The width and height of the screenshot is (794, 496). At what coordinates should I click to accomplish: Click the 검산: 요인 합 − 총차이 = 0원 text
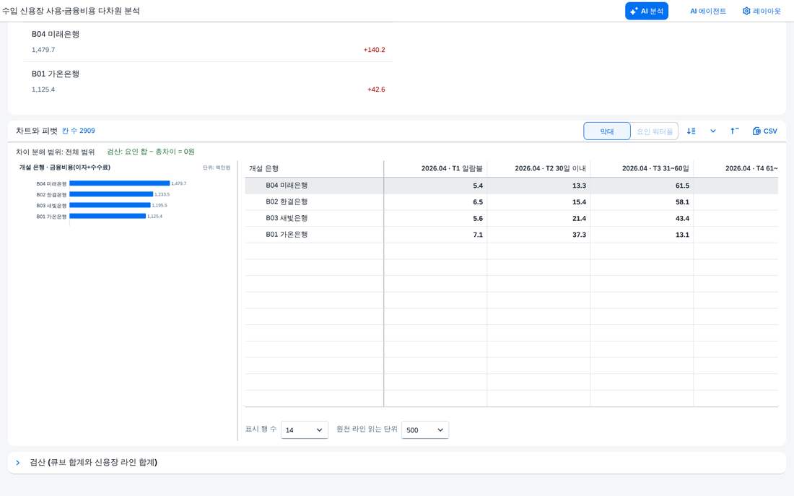pyautogui.click(x=151, y=152)
